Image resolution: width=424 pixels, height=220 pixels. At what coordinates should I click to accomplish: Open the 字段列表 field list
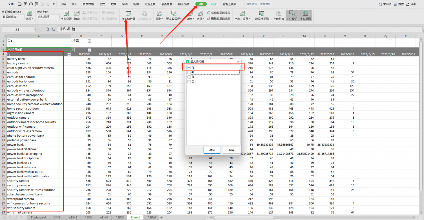[279, 16]
